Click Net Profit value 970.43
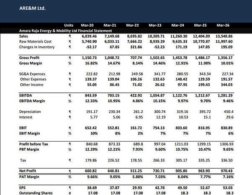This screenshot has width=252, height=195. (x=226, y=171)
